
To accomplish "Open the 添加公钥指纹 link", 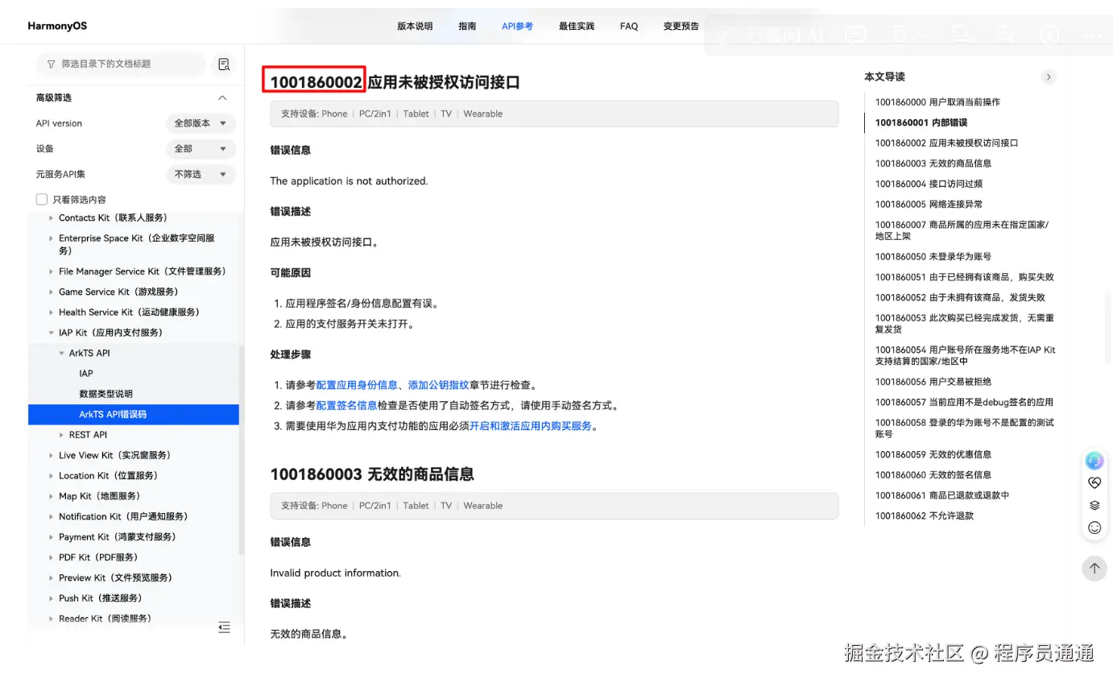I will [438, 385].
